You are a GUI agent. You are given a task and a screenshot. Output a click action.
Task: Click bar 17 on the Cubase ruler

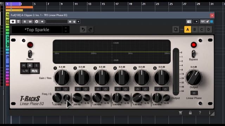[117, 4]
